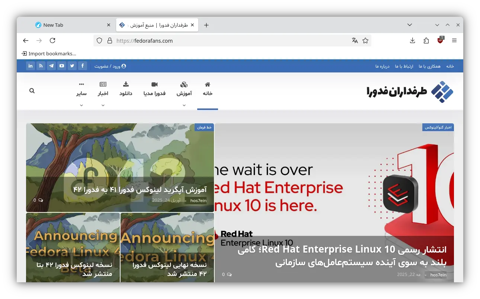Click hos7ein author on Red Hat post

438,275
